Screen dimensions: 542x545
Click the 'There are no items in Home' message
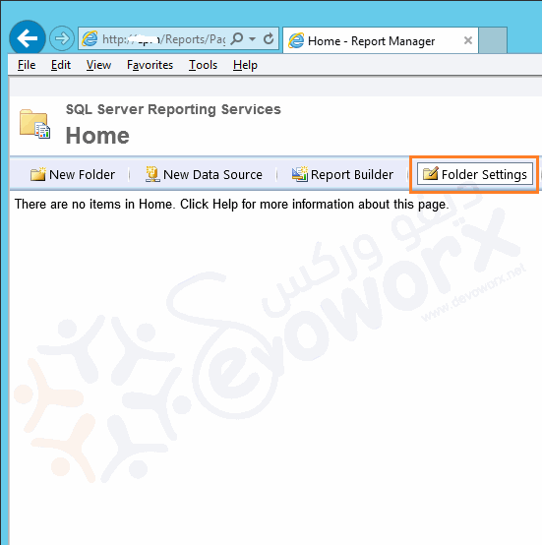(x=232, y=204)
